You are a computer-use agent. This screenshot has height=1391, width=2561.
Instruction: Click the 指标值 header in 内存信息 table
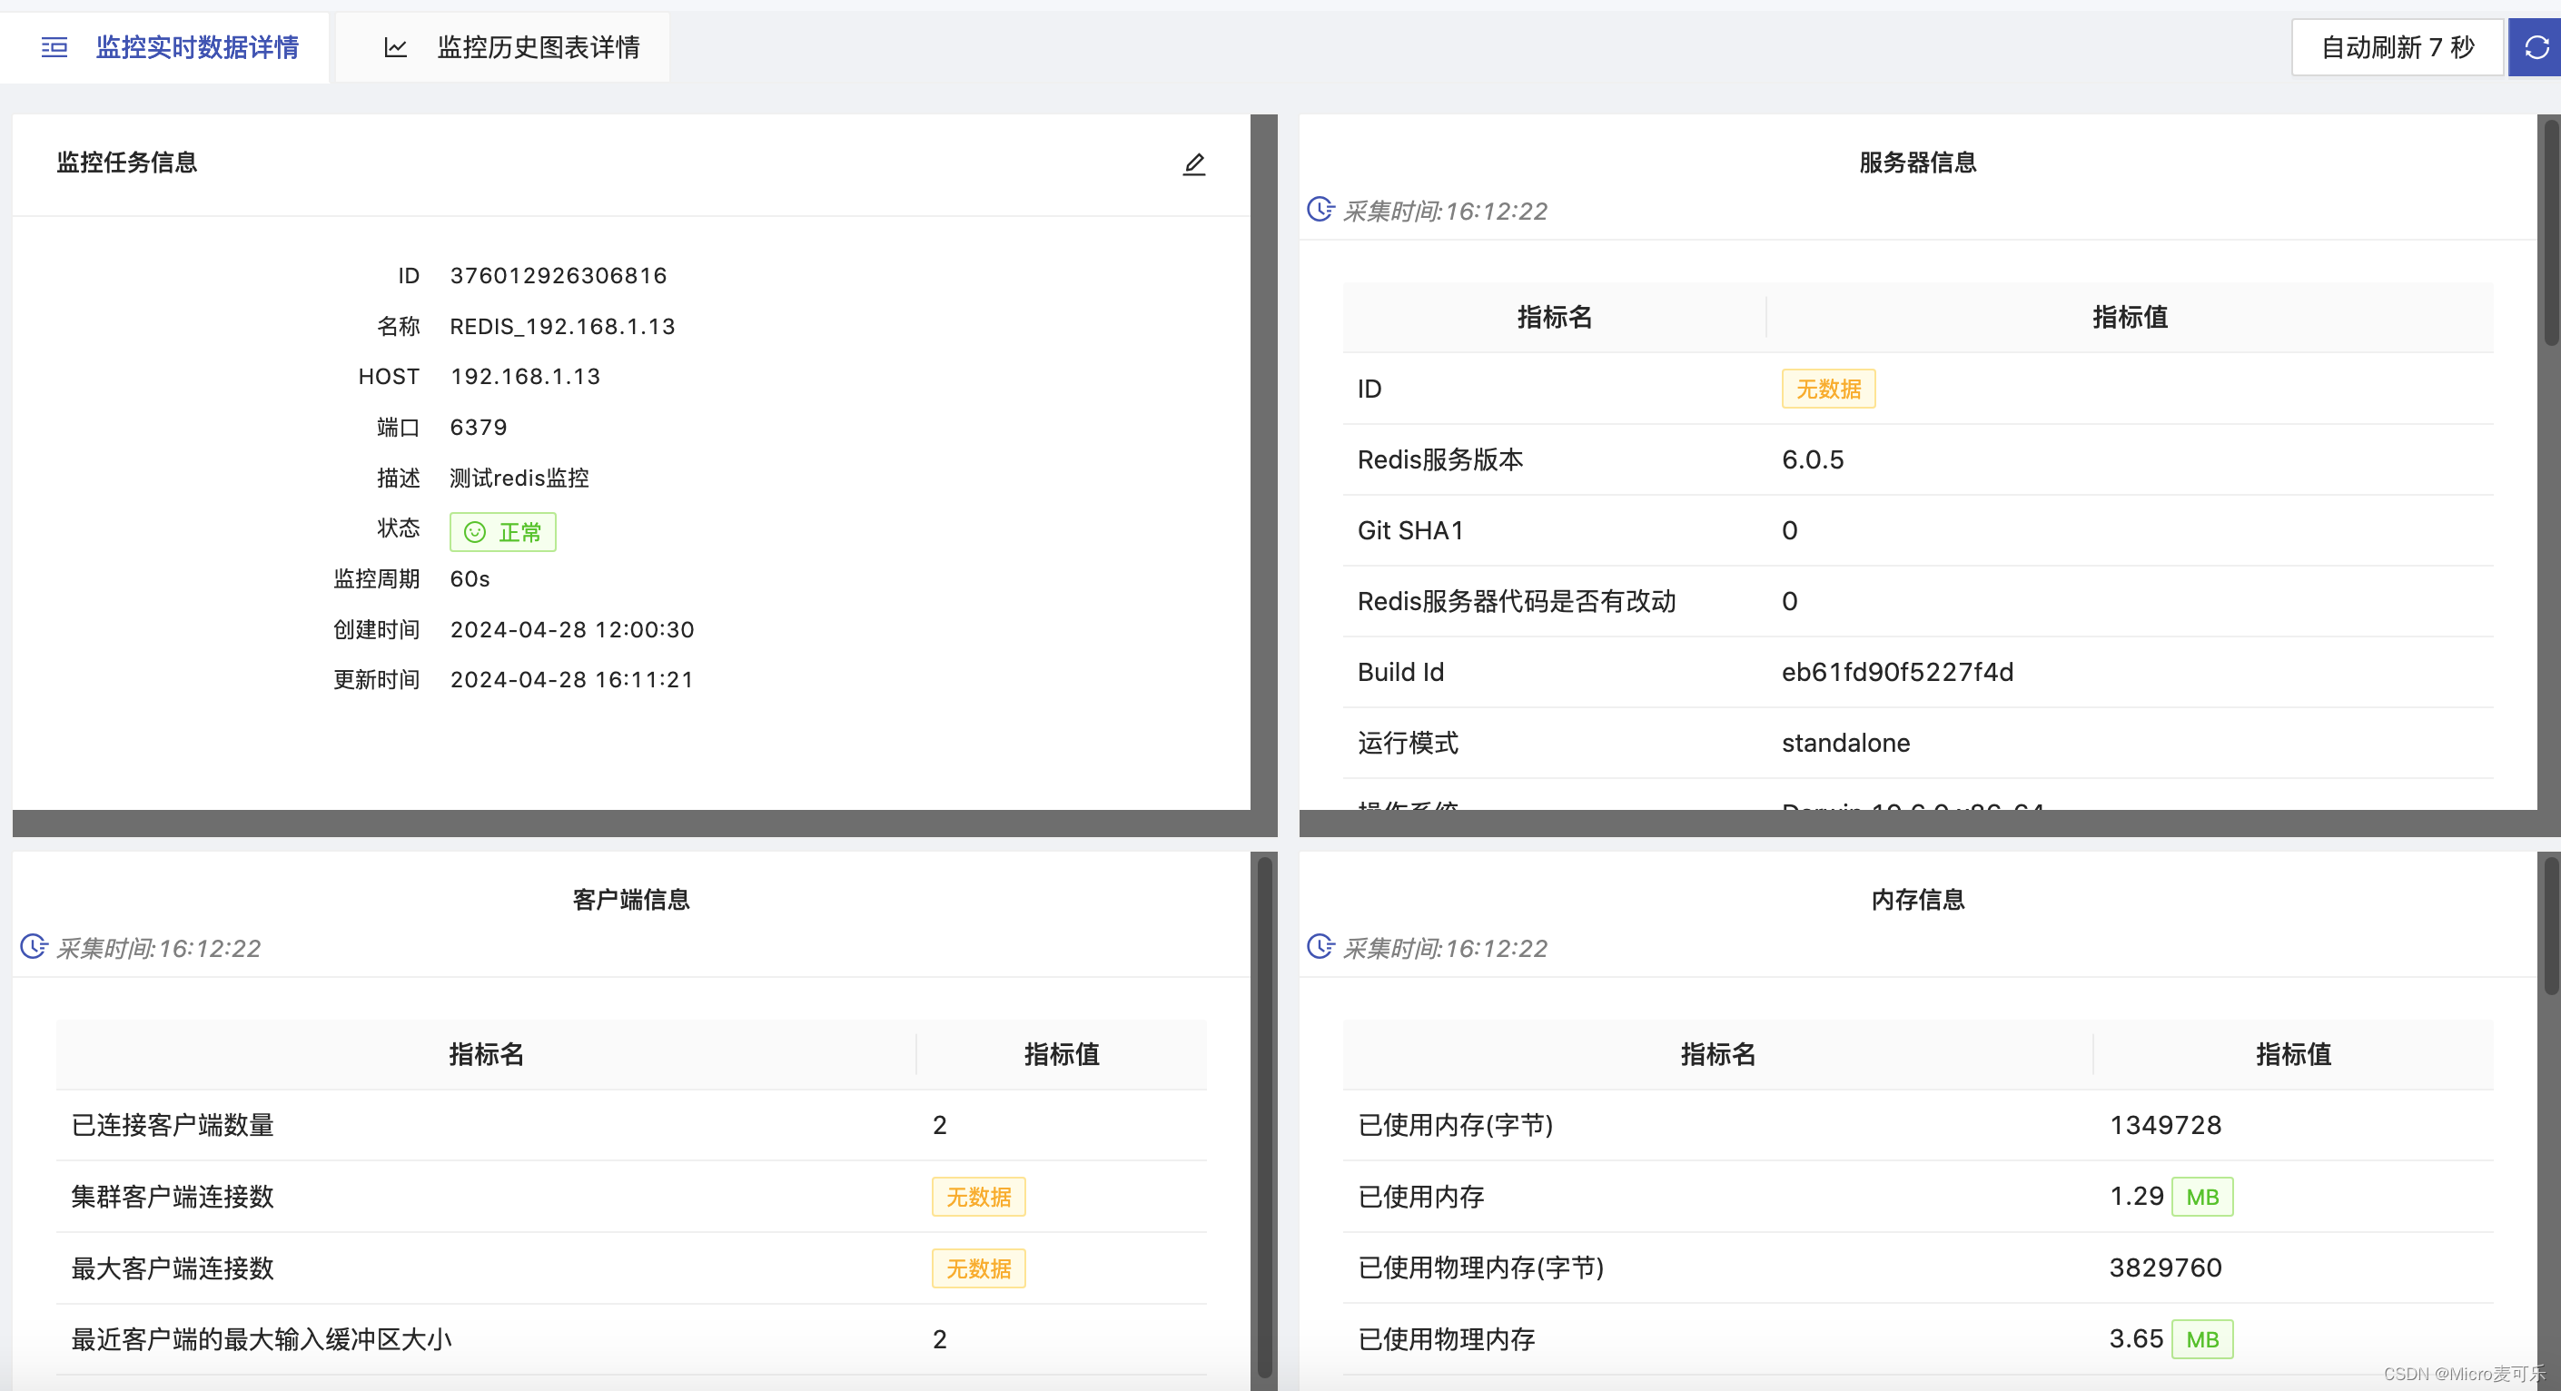click(2294, 1055)
